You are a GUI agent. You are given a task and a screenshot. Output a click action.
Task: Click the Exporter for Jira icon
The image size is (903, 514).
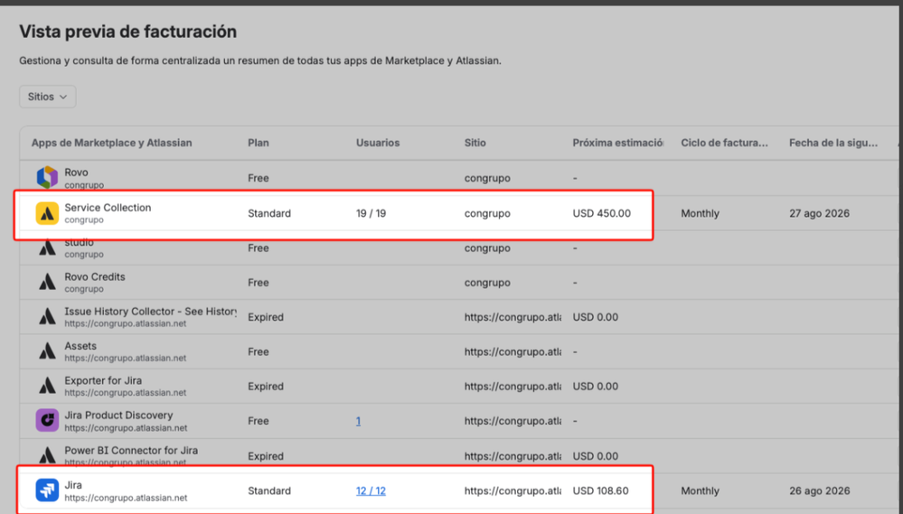47,386
